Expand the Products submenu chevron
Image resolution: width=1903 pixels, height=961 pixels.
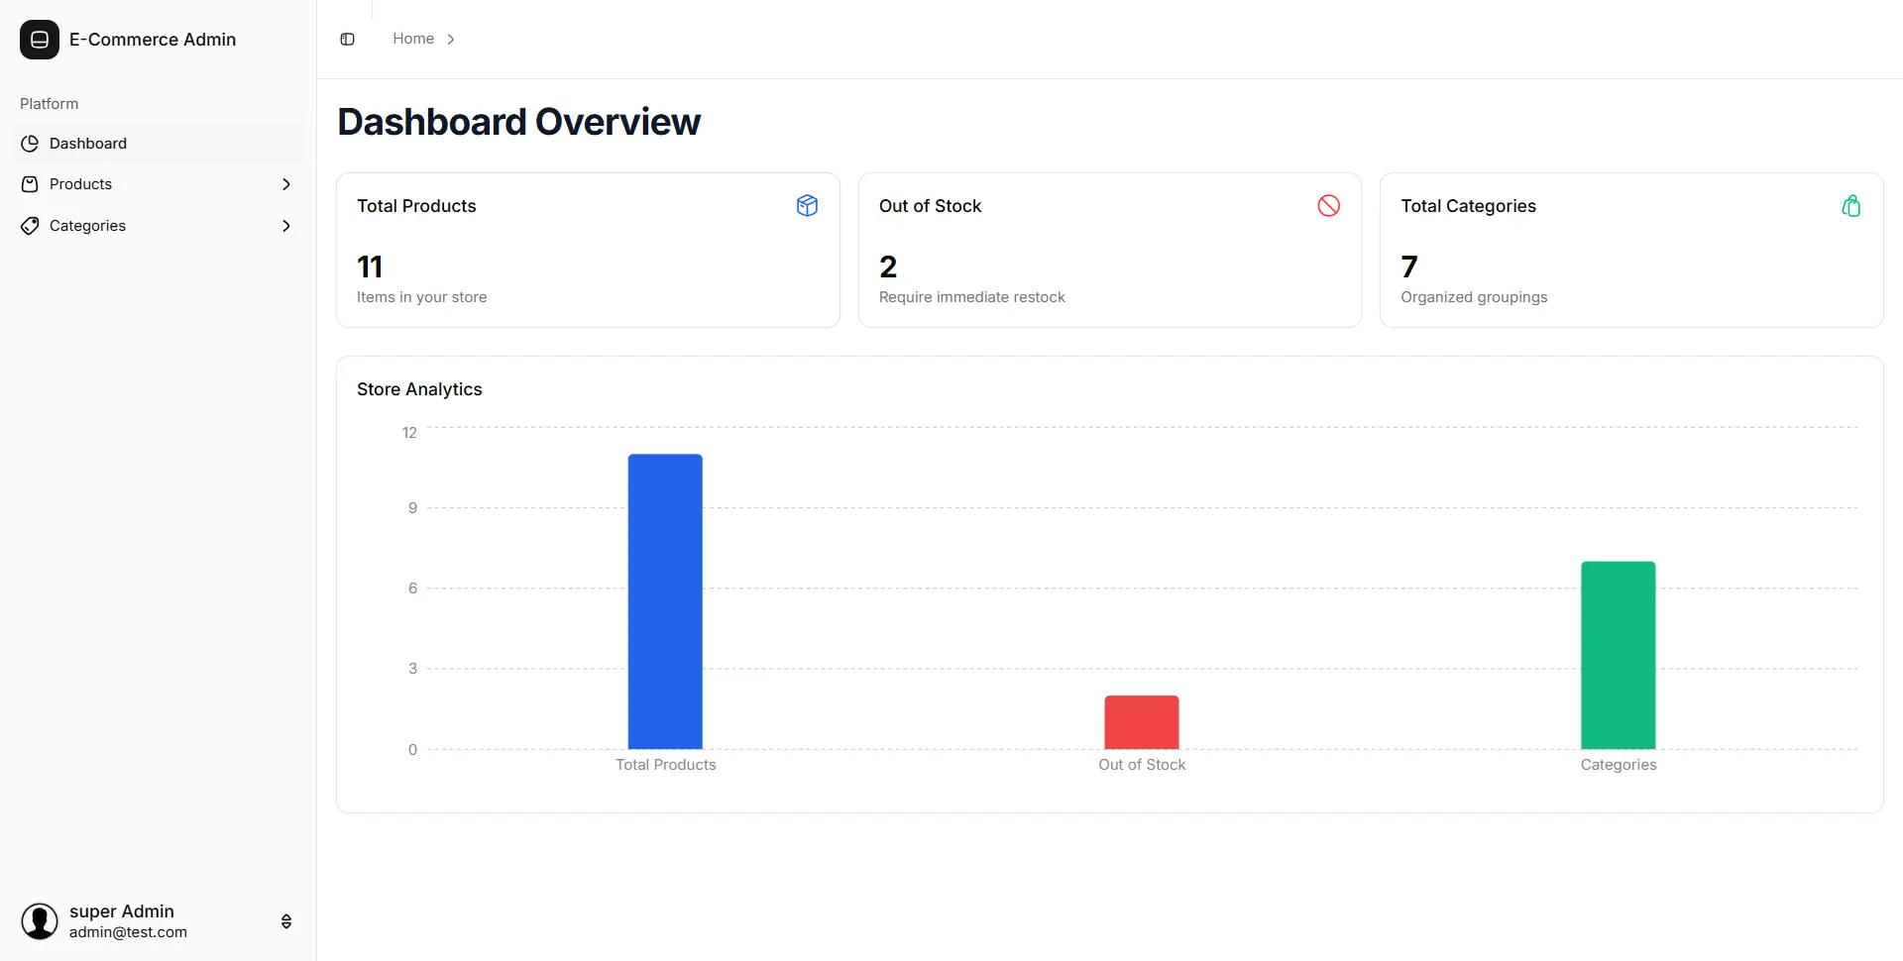[x=286, y=184]
